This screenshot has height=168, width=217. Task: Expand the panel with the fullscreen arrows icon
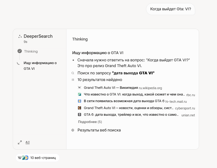click(x=20, y=142)
